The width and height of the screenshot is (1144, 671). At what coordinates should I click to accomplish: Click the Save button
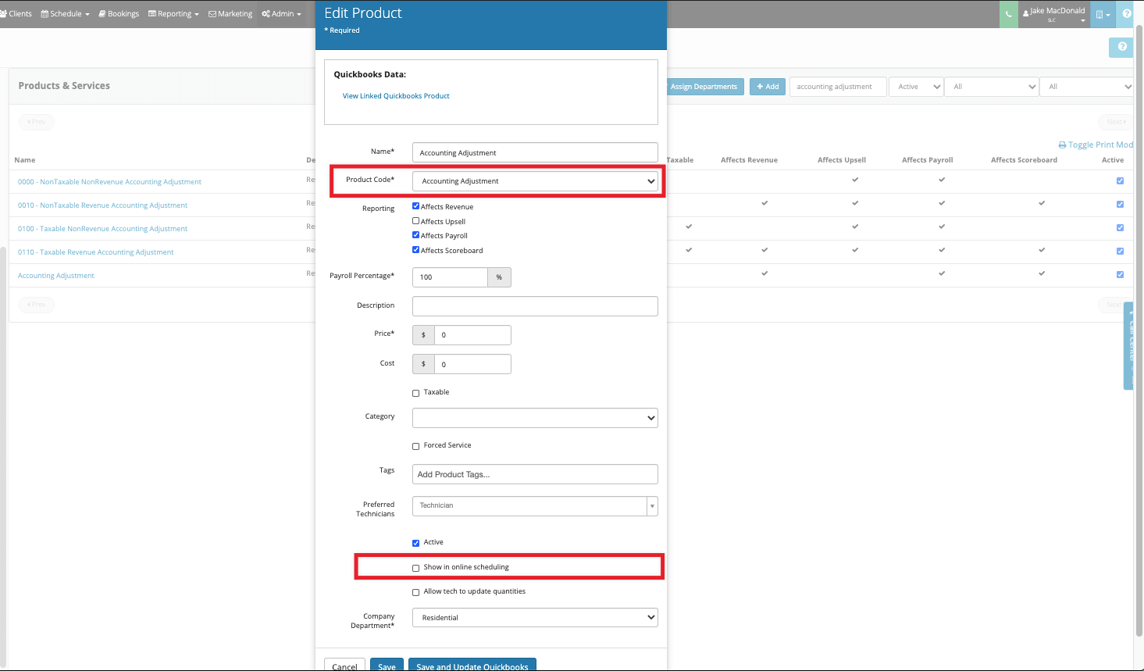point(387,666)
